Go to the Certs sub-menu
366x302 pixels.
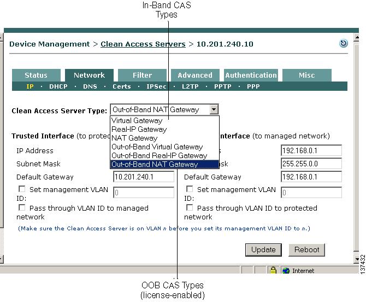pos(122,86)
